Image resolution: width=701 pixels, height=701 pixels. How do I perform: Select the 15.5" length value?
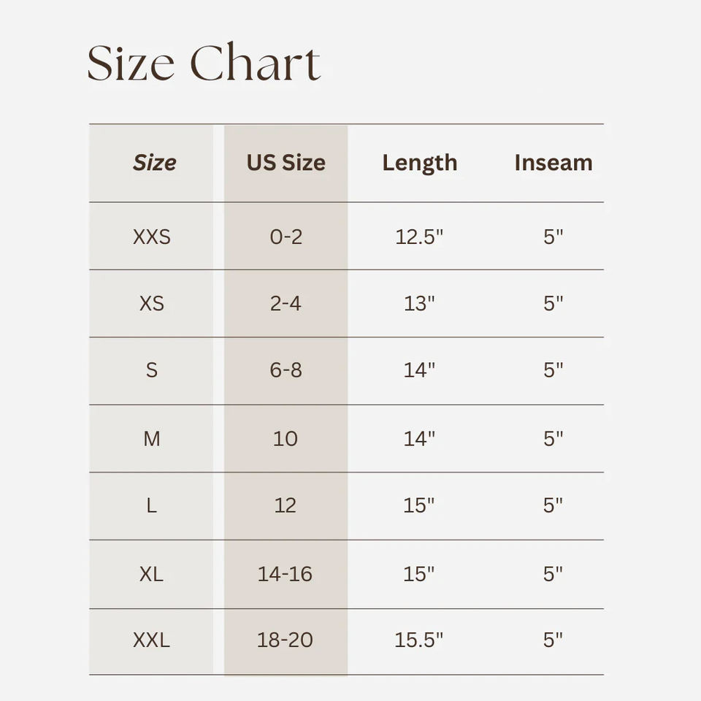[419, 640]
